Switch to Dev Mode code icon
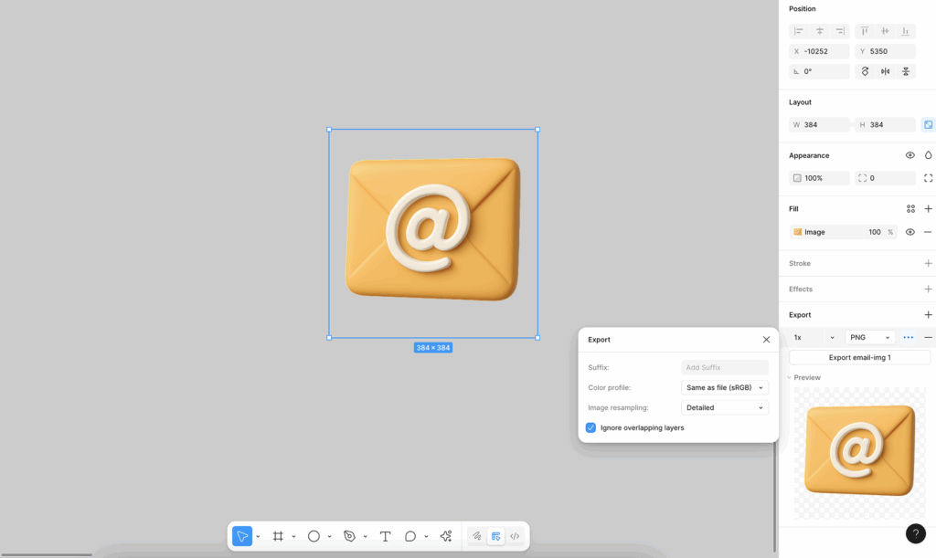The width and height of the screenshot is (936, 558). [515, 536]
